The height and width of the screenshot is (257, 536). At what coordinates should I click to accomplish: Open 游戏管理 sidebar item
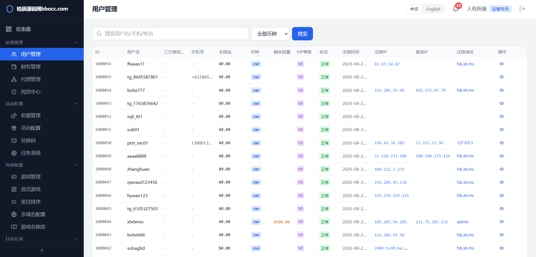click(42, 177)
